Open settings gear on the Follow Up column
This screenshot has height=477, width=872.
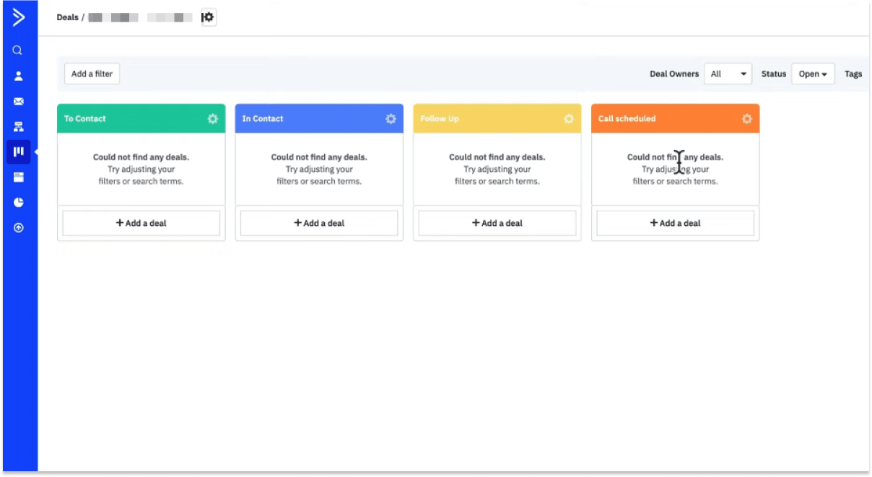(x=569, y=118)
